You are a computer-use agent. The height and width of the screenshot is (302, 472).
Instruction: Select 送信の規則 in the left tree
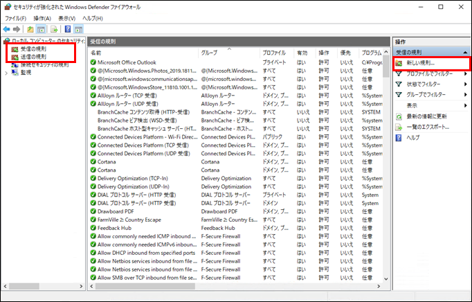tap(34, 57)
